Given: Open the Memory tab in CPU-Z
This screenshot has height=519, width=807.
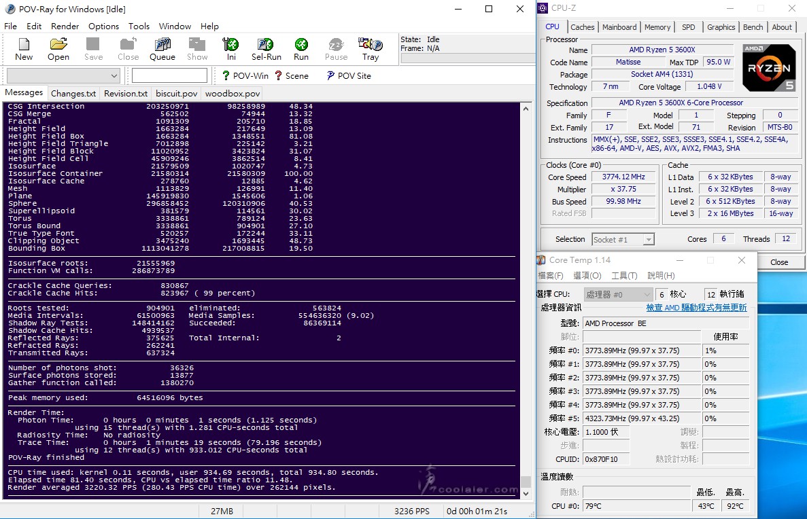Looking at the screenshot, I should coord(657,27).
